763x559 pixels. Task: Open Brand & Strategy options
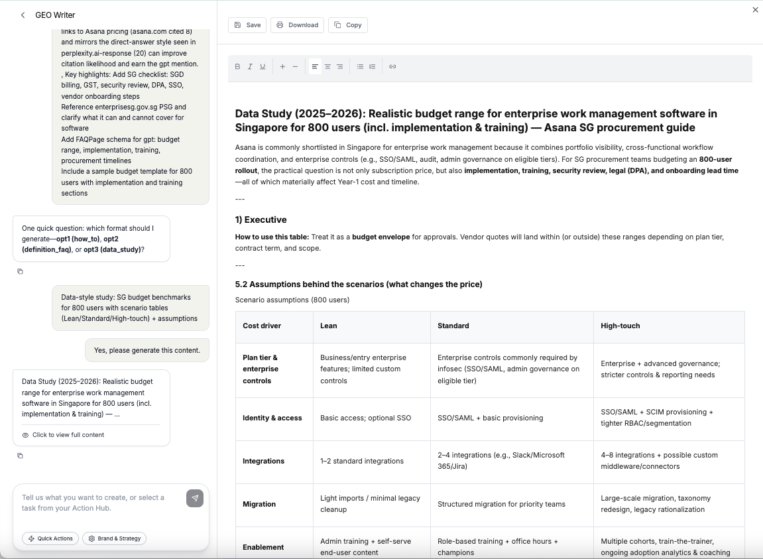(115, 538)
